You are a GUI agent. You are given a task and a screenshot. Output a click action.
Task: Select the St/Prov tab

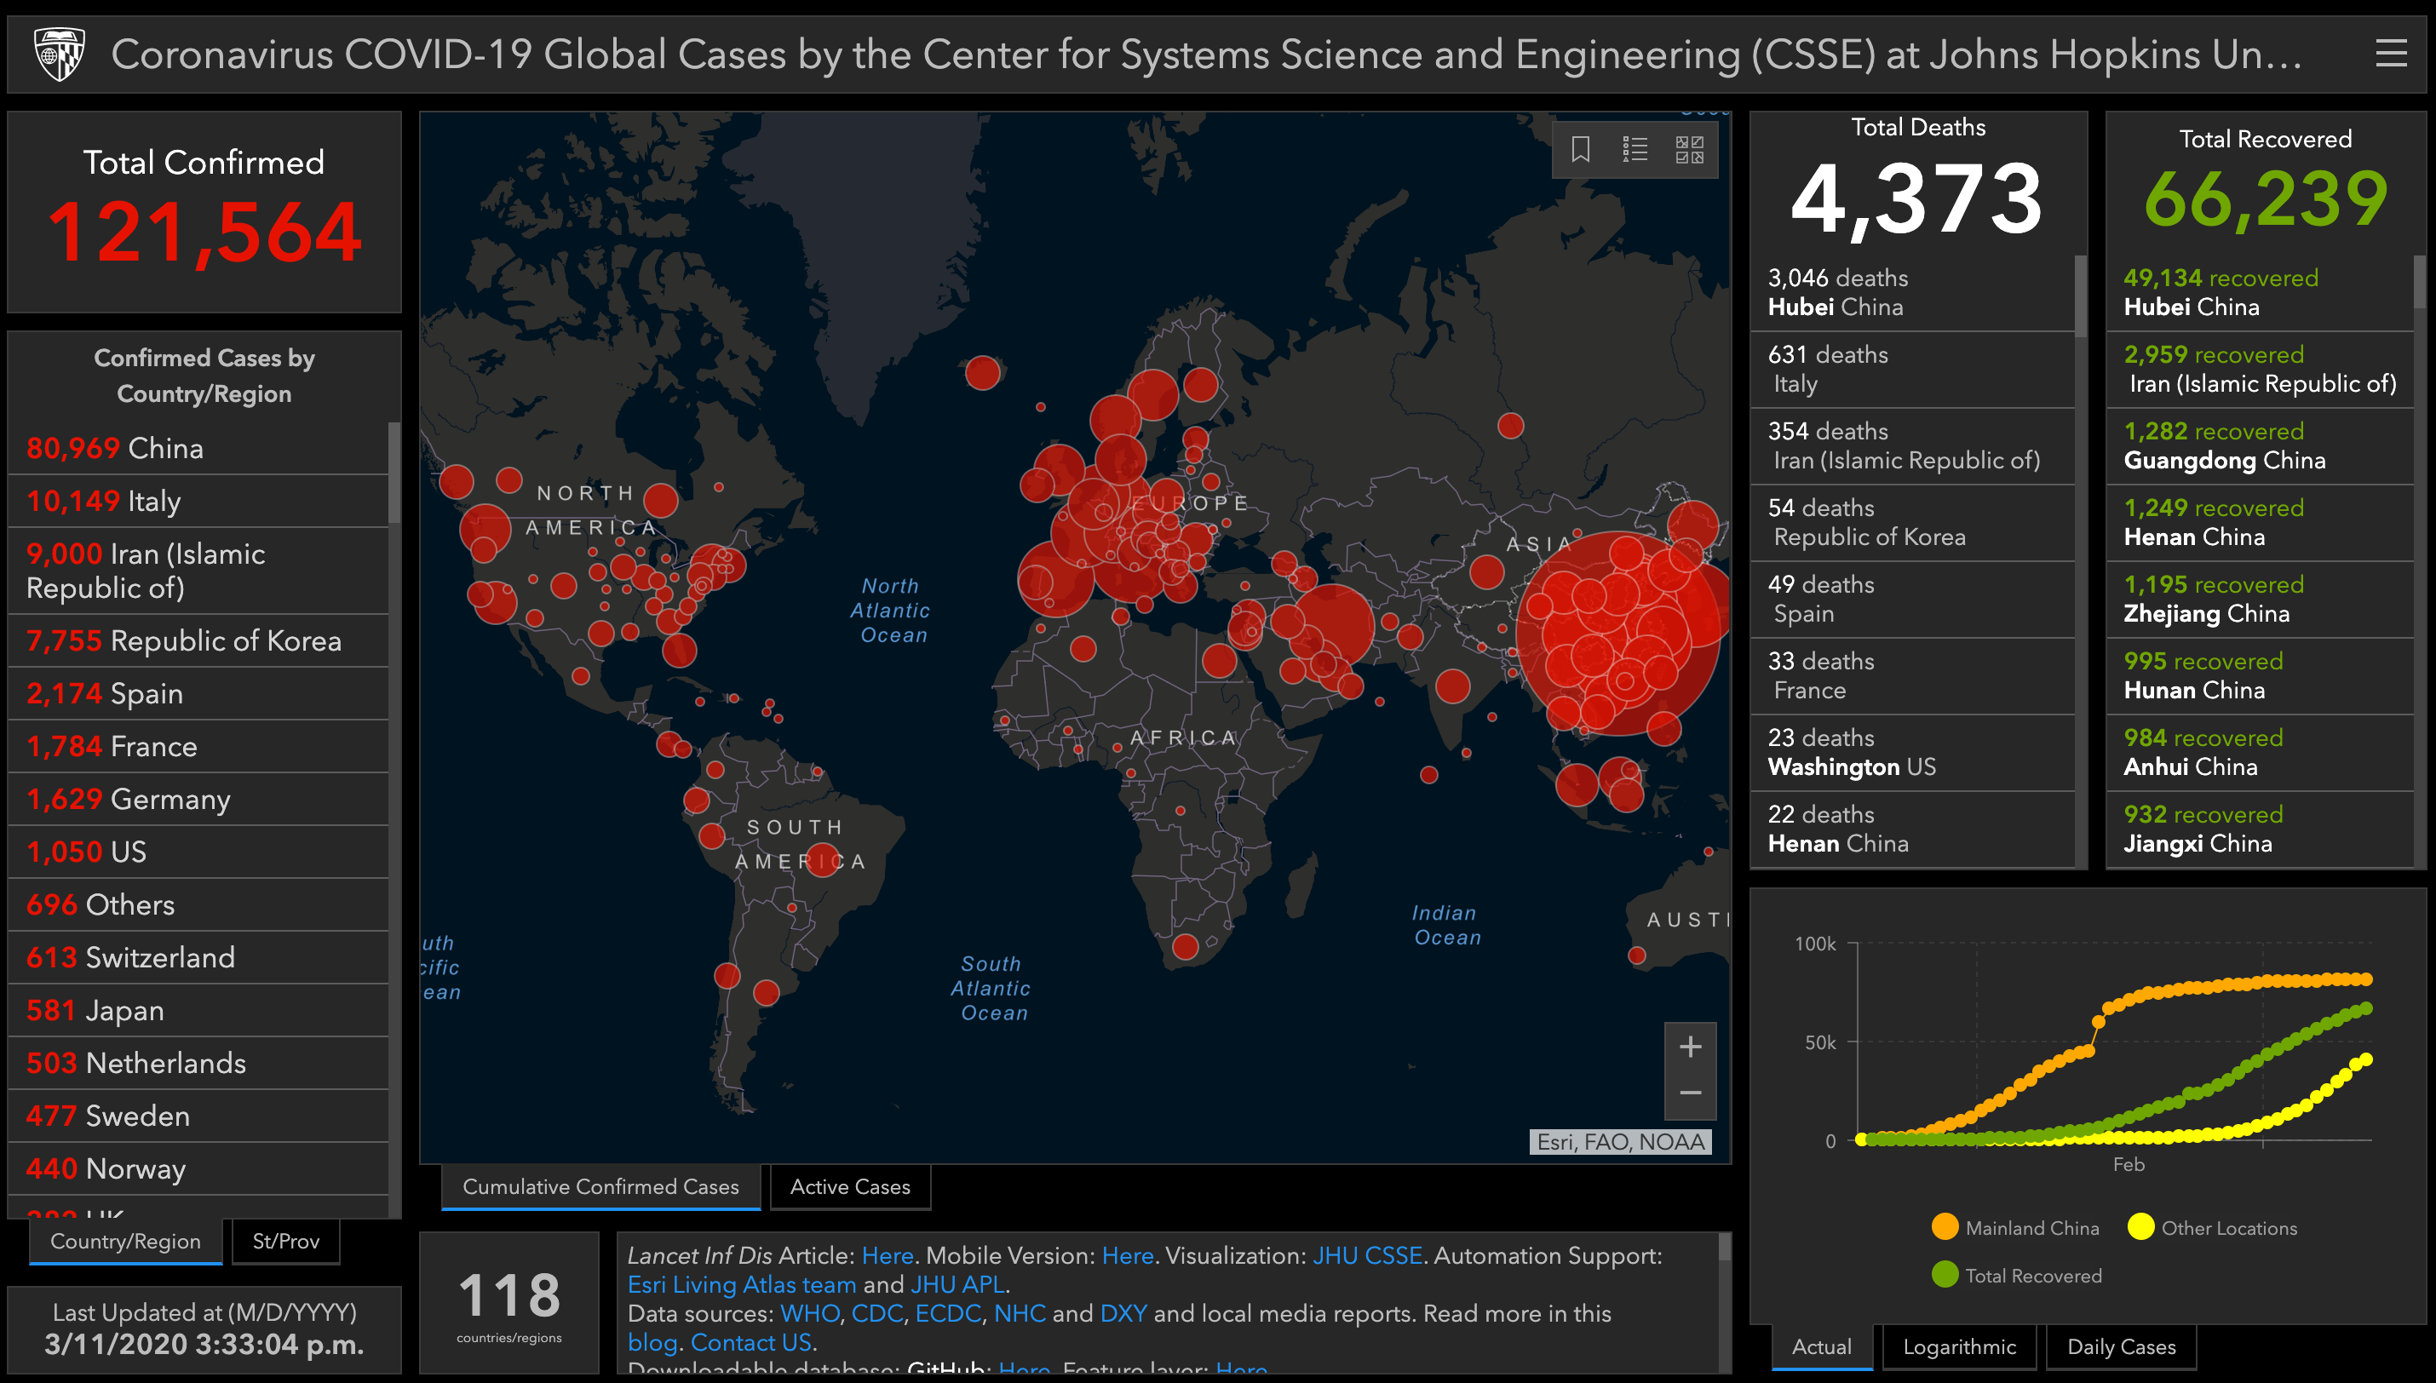(x=285, y=1241)
